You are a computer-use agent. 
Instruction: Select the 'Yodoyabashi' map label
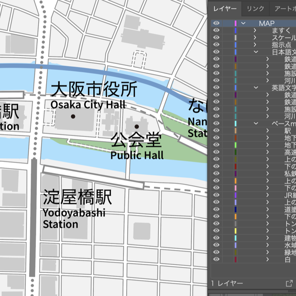(x=74, y=213)
